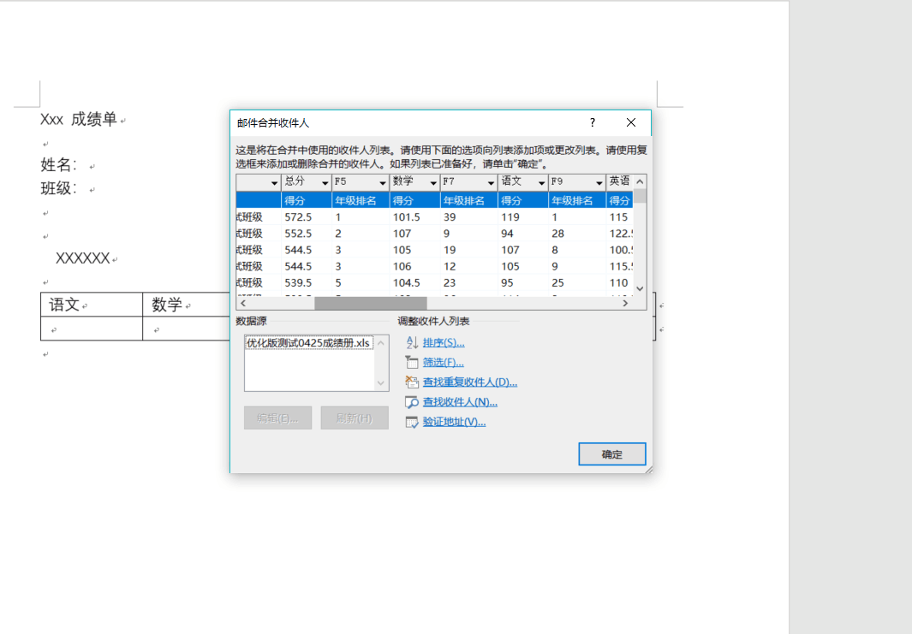Click the A-Z sort icon
This screenshot has width=912, height=634.
[411, 343]
